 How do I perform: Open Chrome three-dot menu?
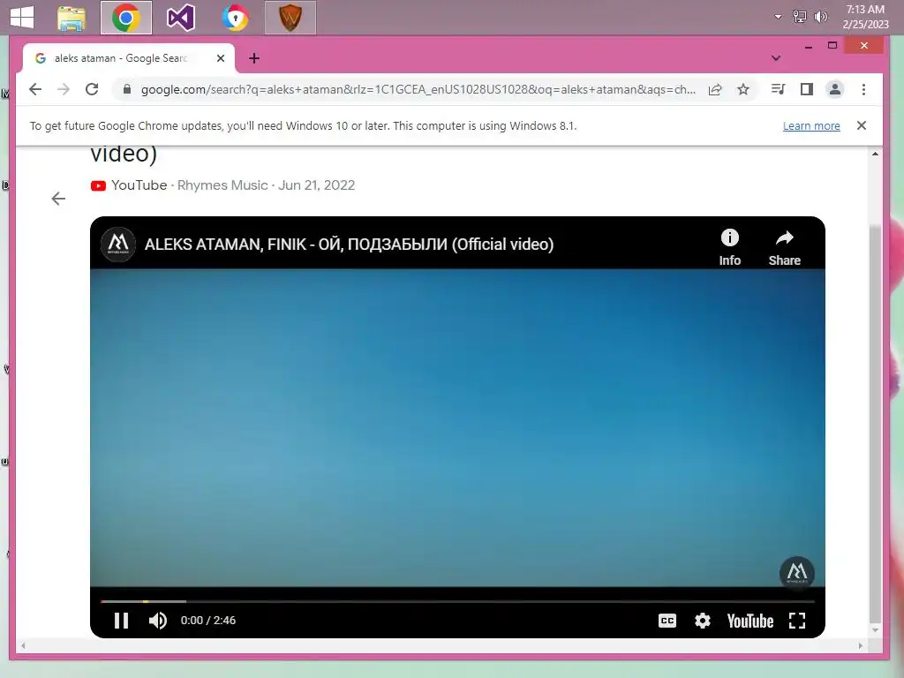point(863,89)
